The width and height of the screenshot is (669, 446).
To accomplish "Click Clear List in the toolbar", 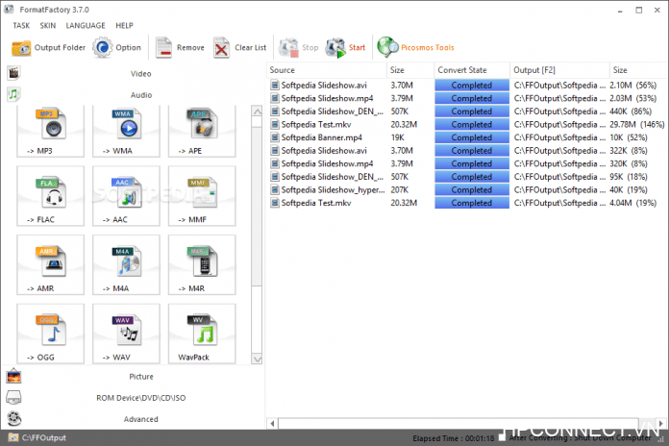I will [x=239, y=48].
